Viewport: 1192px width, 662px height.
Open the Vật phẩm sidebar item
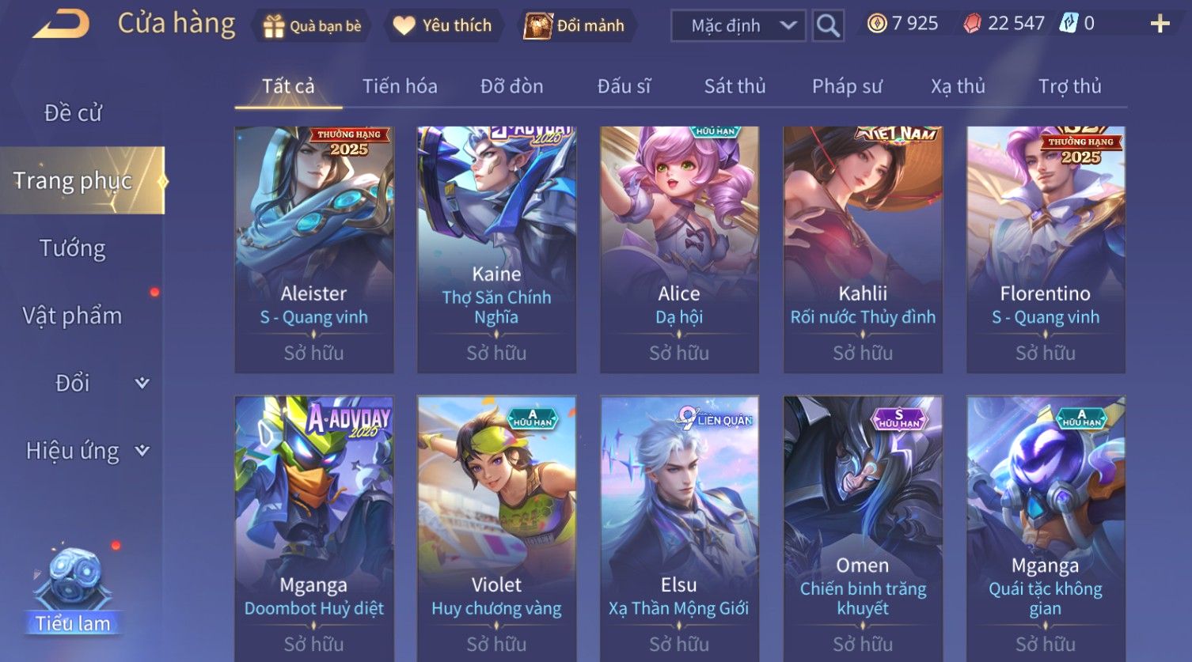pyautogui.click(x=73, y=316)
